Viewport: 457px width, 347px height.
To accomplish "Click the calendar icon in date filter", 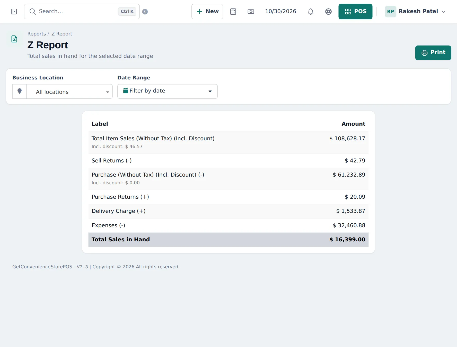I will tap(126, 90).
